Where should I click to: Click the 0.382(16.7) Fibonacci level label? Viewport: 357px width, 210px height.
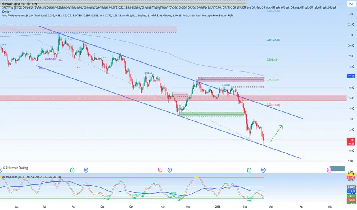tap(272, 80)
